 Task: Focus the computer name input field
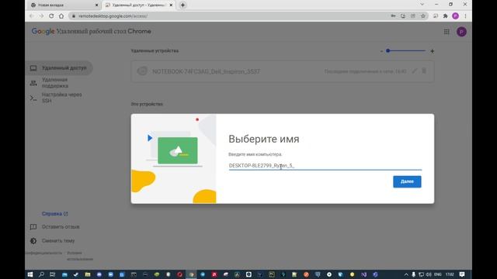point(325,166)
